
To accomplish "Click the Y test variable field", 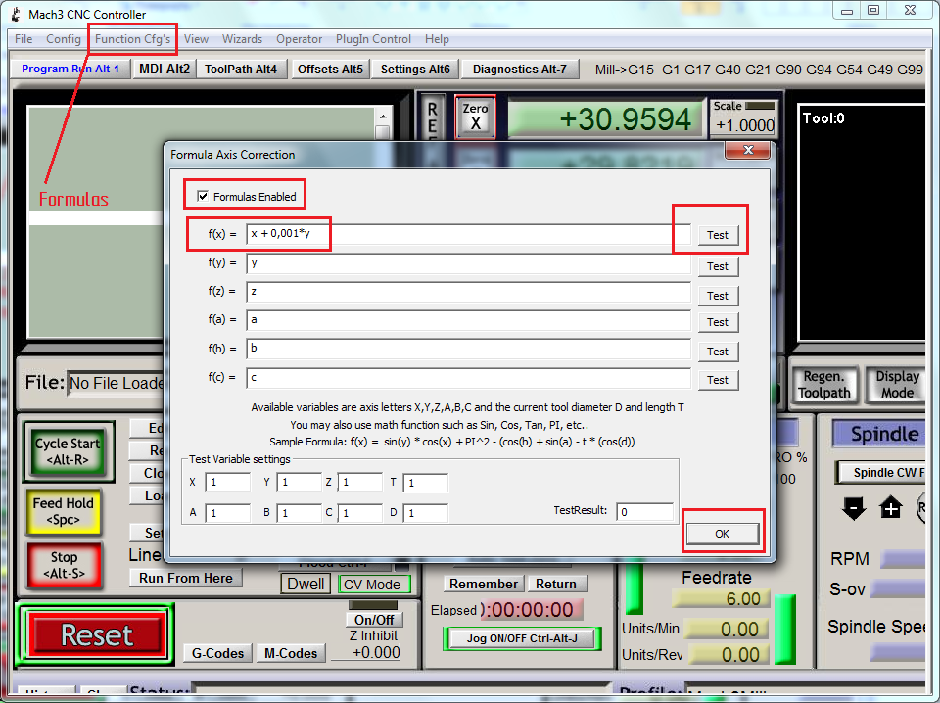I will click(300, 483).
